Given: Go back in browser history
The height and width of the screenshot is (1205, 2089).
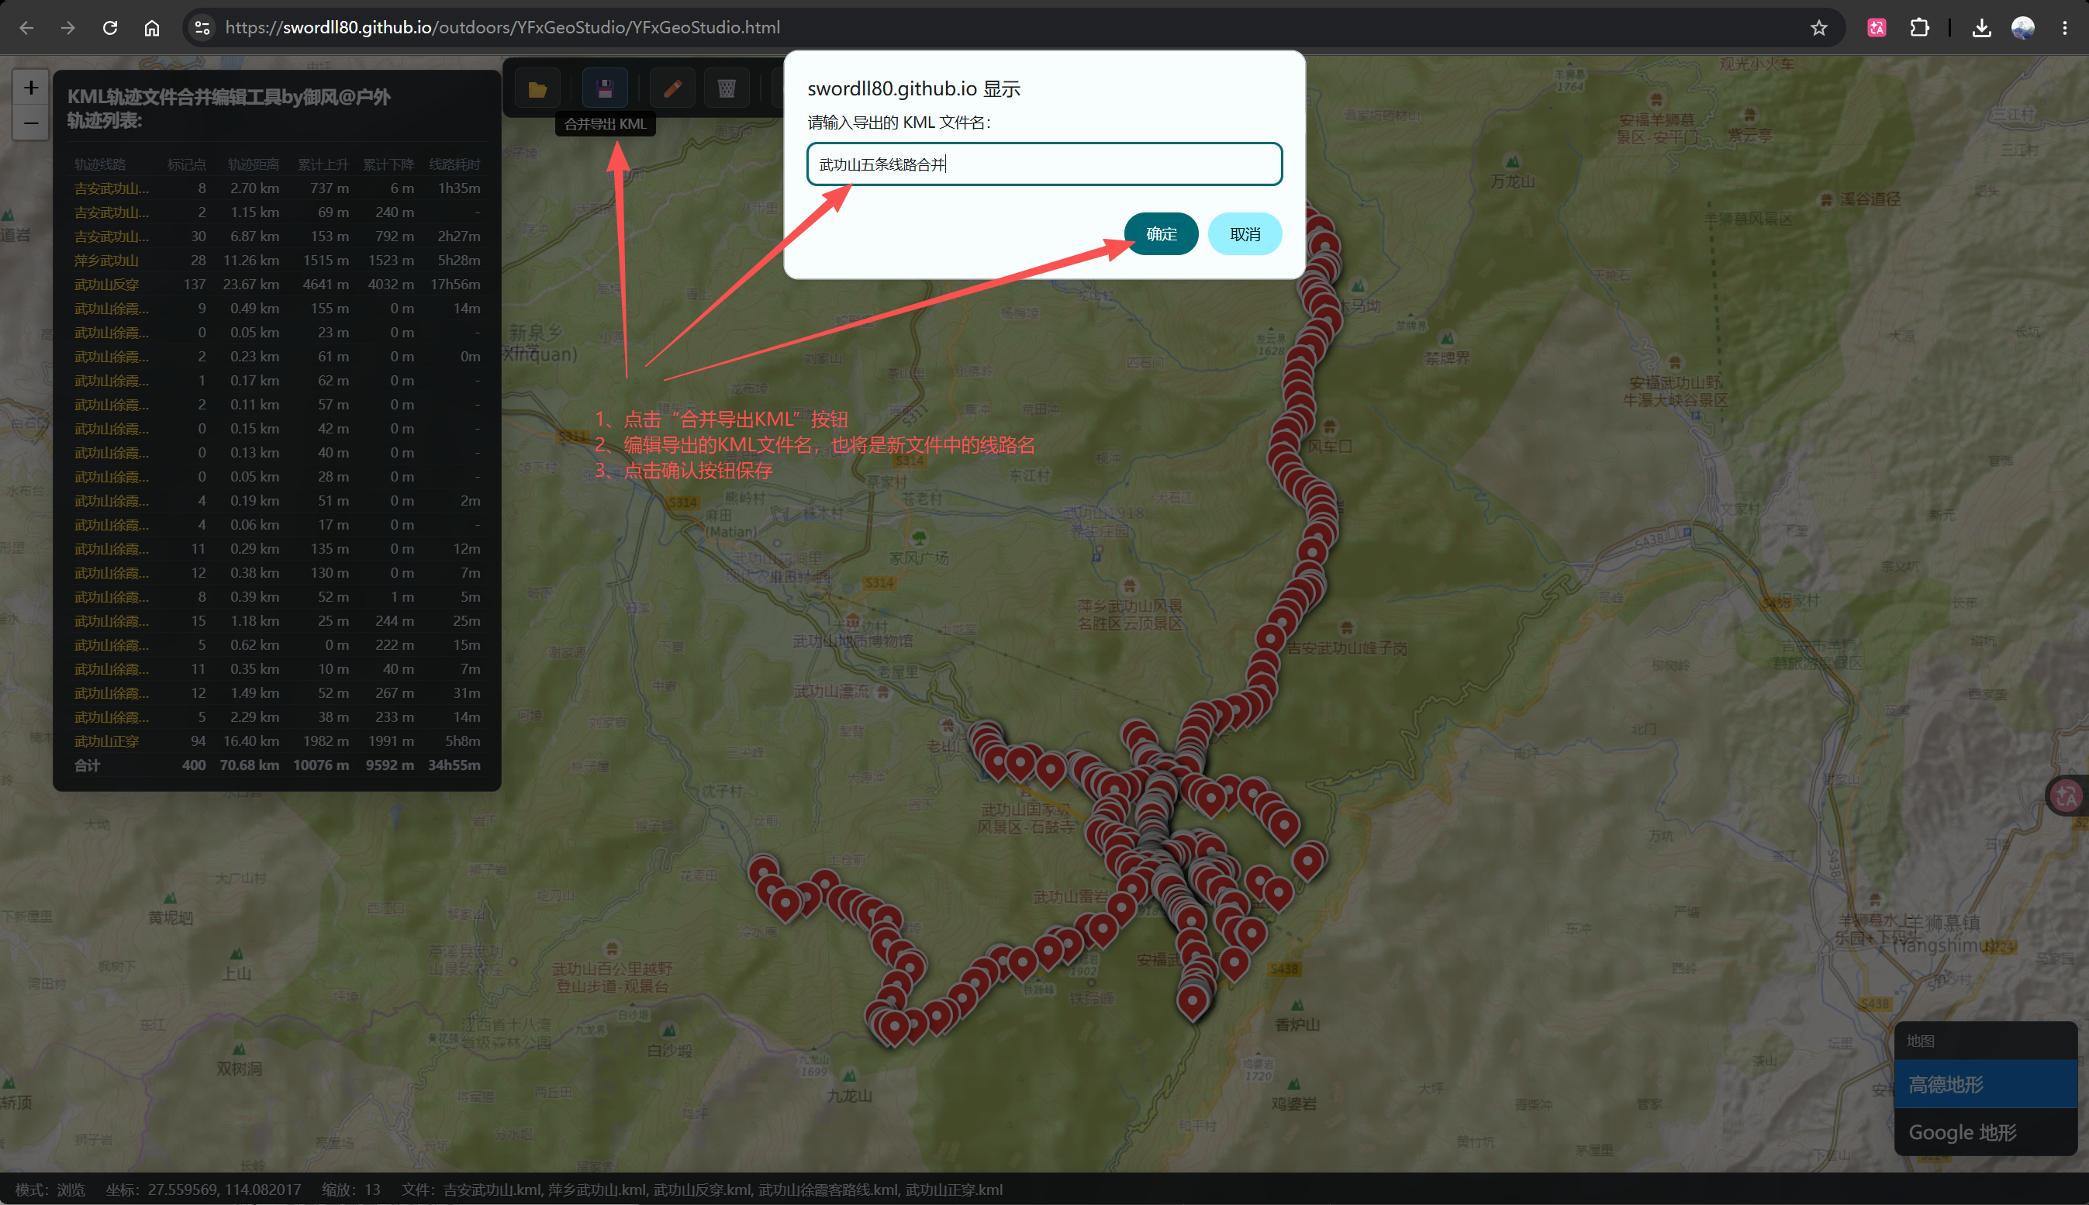Looking at the screenshot, I should pos(26,27).
